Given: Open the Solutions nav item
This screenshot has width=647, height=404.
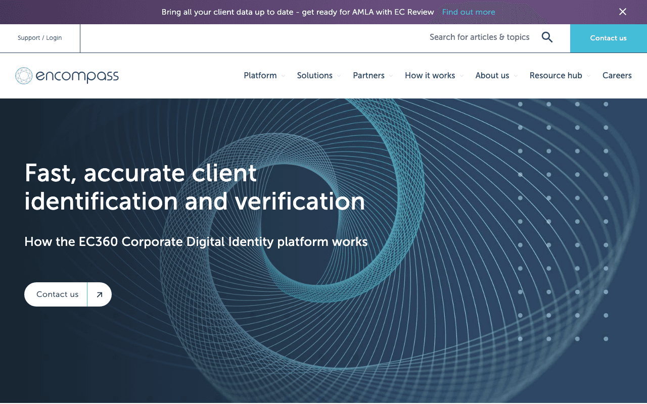Looking at the screenshot, I should [315, 76].
